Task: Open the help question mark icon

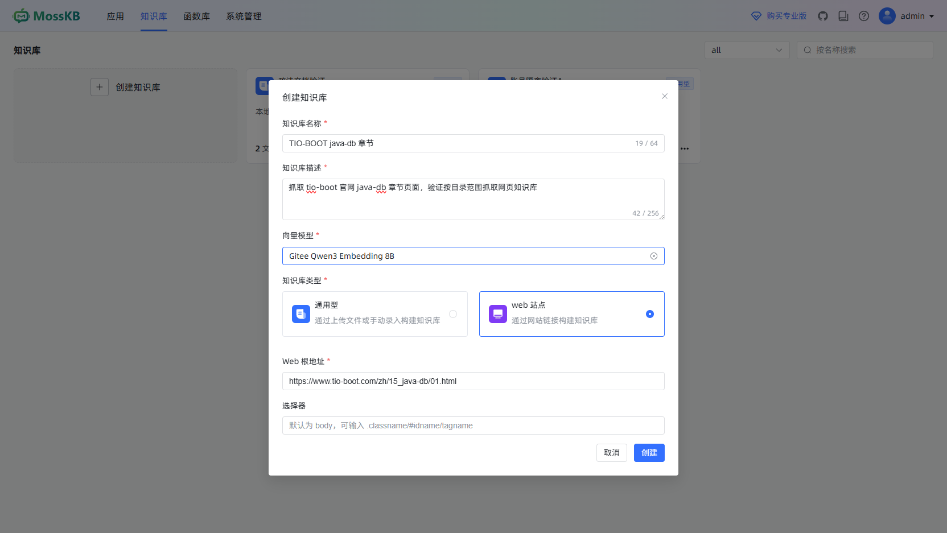Action: coord(864,16)
